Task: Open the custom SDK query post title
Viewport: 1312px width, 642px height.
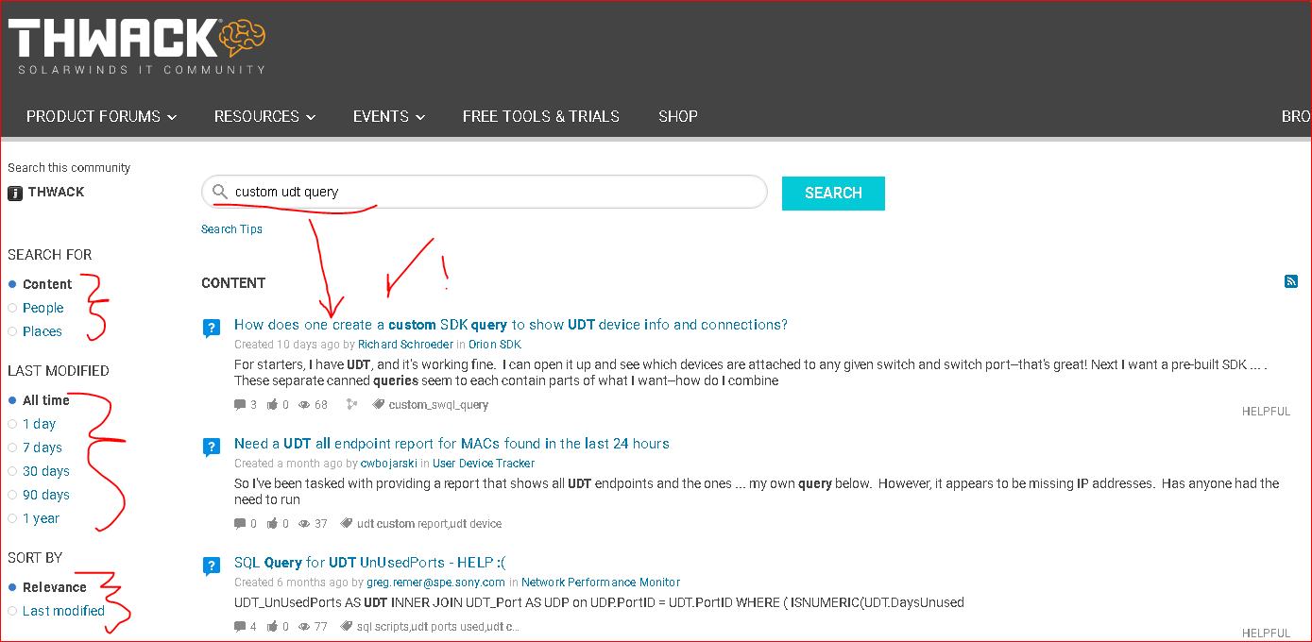Action: click(511, 325)
